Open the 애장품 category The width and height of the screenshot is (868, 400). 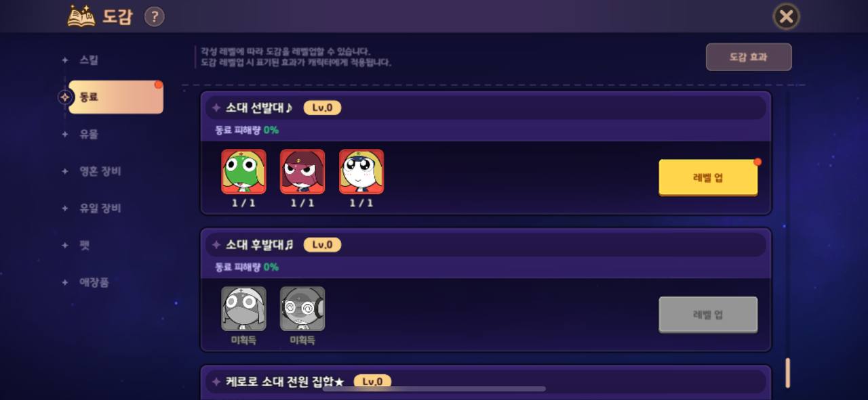click(x=94, y=282)
